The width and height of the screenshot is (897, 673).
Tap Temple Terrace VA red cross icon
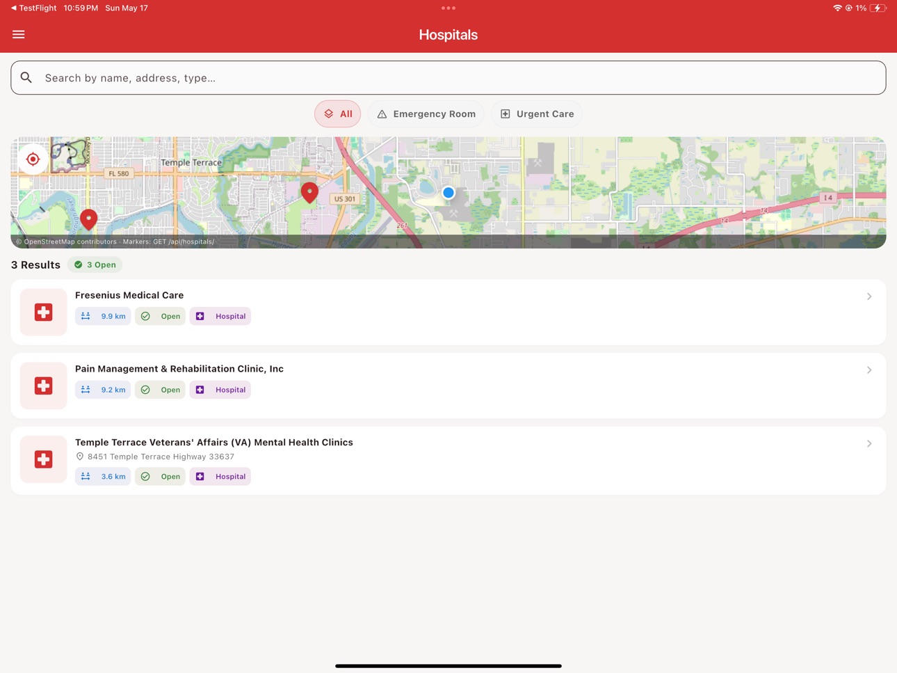point(43,459)
